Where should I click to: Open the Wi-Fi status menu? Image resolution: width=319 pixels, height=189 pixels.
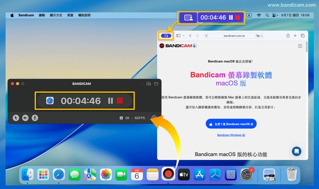tap(259, 15)
